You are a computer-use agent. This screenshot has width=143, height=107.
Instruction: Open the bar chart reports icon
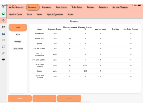pos(3,14)
